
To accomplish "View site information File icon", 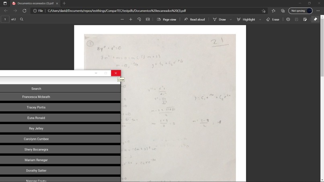I will point(38,11).
